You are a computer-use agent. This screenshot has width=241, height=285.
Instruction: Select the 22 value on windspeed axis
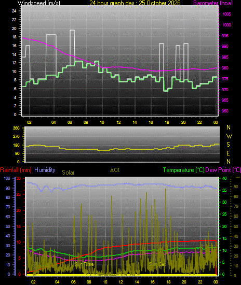pyautogui.click(x=14, y=20)
